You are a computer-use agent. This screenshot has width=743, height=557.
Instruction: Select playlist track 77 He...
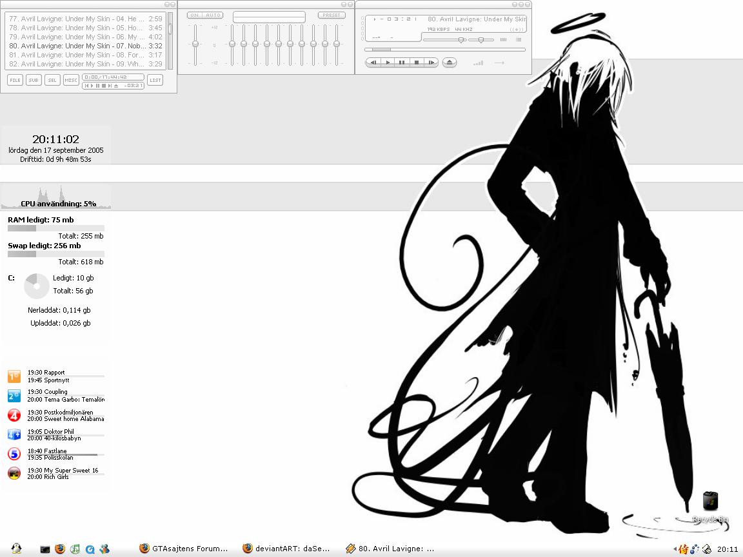[86, 19]
